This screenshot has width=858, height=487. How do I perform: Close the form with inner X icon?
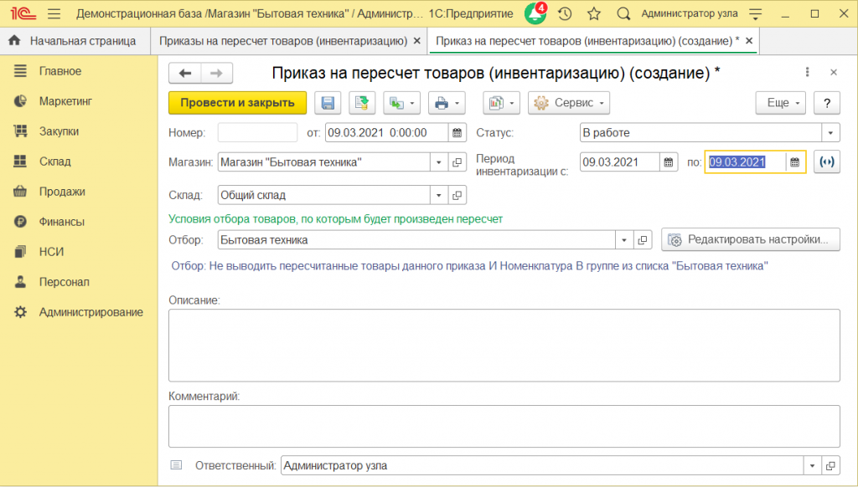[834, 72]
